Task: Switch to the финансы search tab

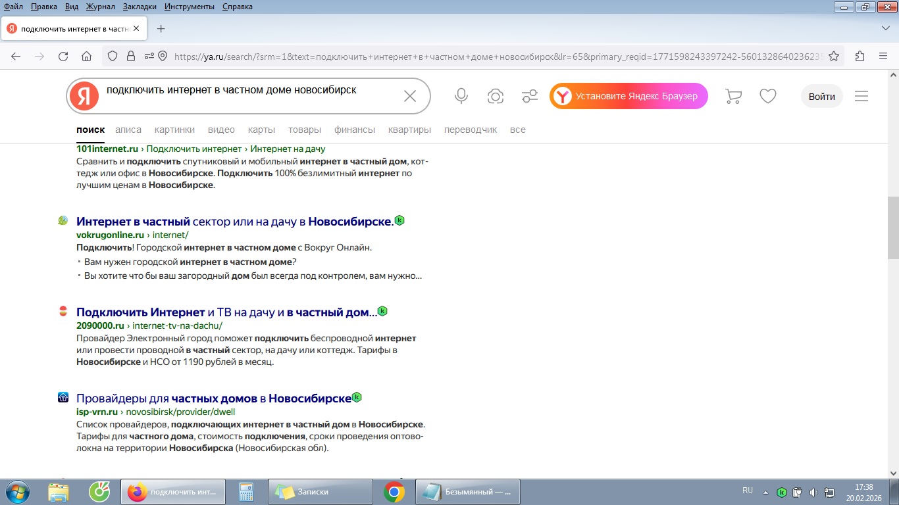Action: coord(355,130)
